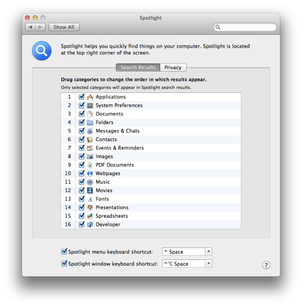Go back with the left arrow button
This screenshot has width=302, height=307.
pos(31,27)
